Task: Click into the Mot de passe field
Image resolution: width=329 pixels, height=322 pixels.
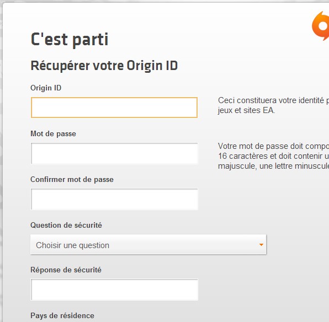Action: click(114, 153)
